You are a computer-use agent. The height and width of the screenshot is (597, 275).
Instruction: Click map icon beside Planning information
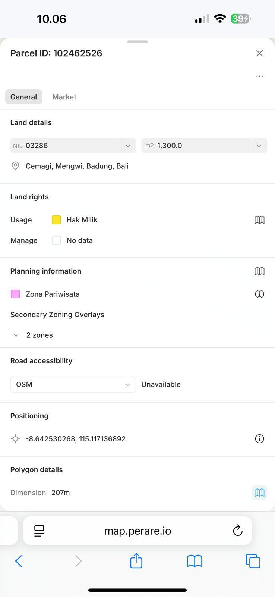259,271
